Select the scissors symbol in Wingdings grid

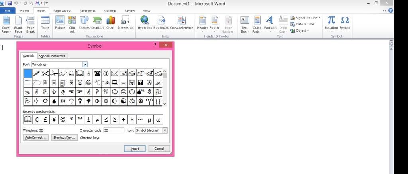point(45,74)
